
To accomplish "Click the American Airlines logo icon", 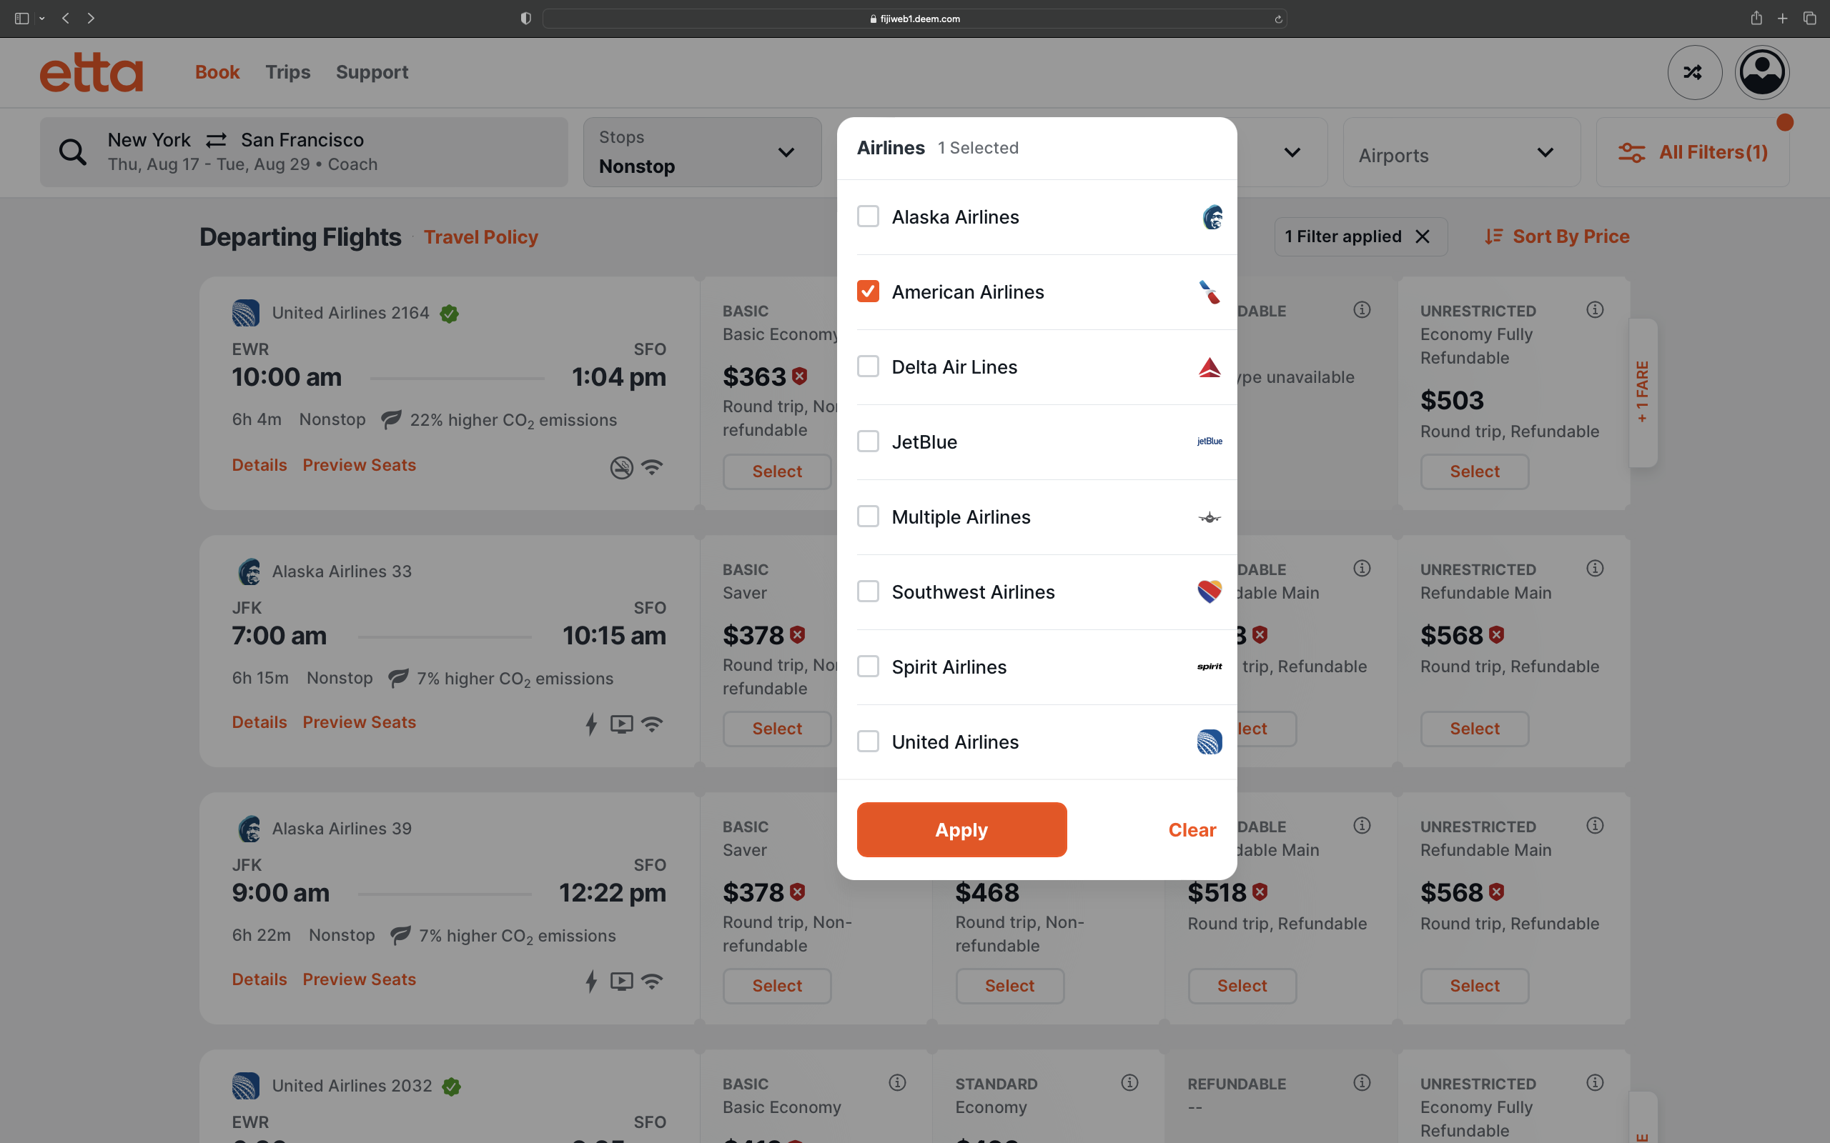I will [x=1210, y=291].
